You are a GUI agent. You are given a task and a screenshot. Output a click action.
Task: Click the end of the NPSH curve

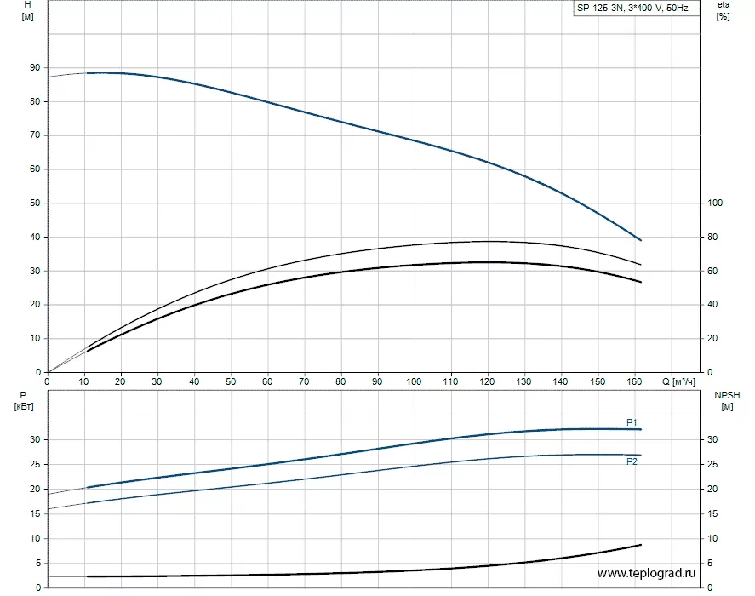pyautogui.click(x=640, y=545)
